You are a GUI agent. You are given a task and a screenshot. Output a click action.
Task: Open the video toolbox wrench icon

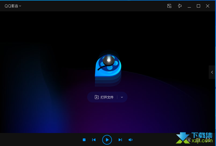pos(188,140)
